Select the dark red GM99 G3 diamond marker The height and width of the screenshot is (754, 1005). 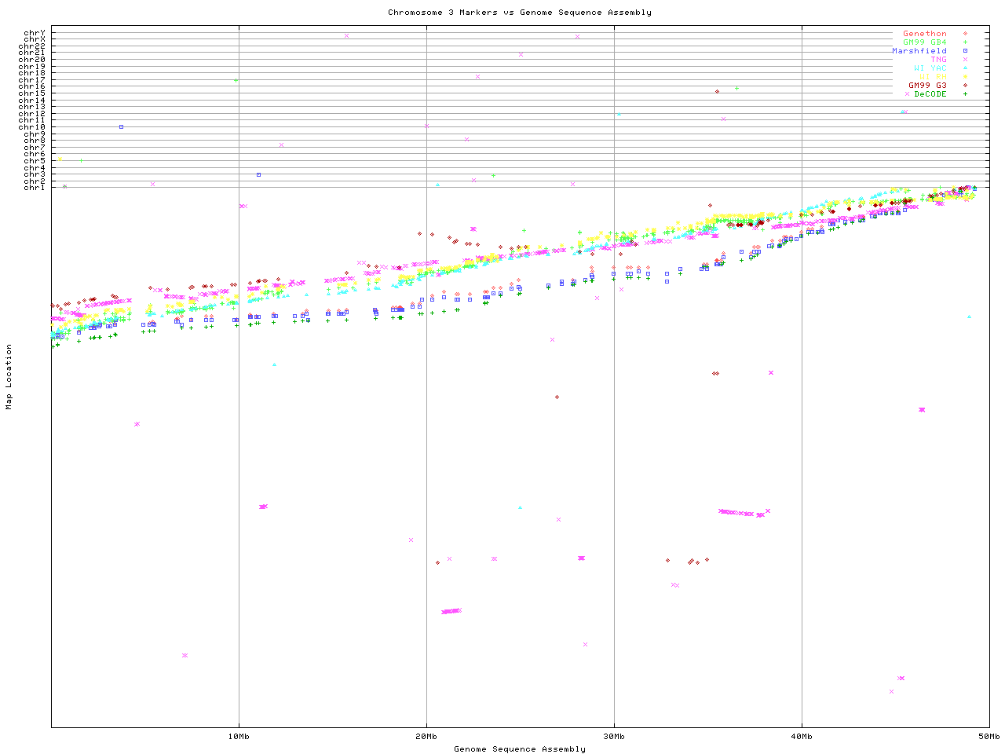965,86
